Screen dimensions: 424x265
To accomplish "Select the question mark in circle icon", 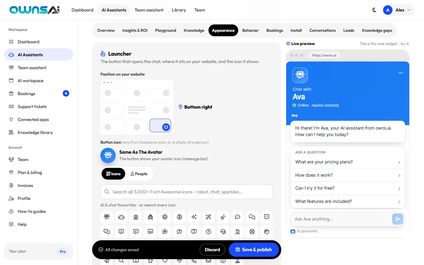I will (x=208, y=231).
